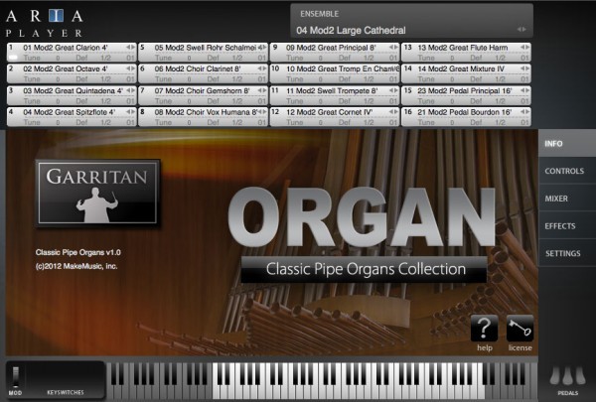Open arrows for slot 16 Pedal Bourdon 16'
Viewport: 596px width, 402px height.
tap(524, 112)
